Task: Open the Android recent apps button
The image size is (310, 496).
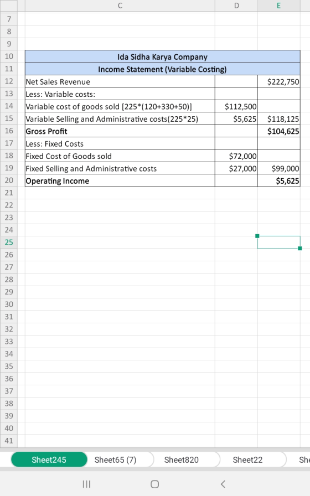Action: (x=86, y=484)
